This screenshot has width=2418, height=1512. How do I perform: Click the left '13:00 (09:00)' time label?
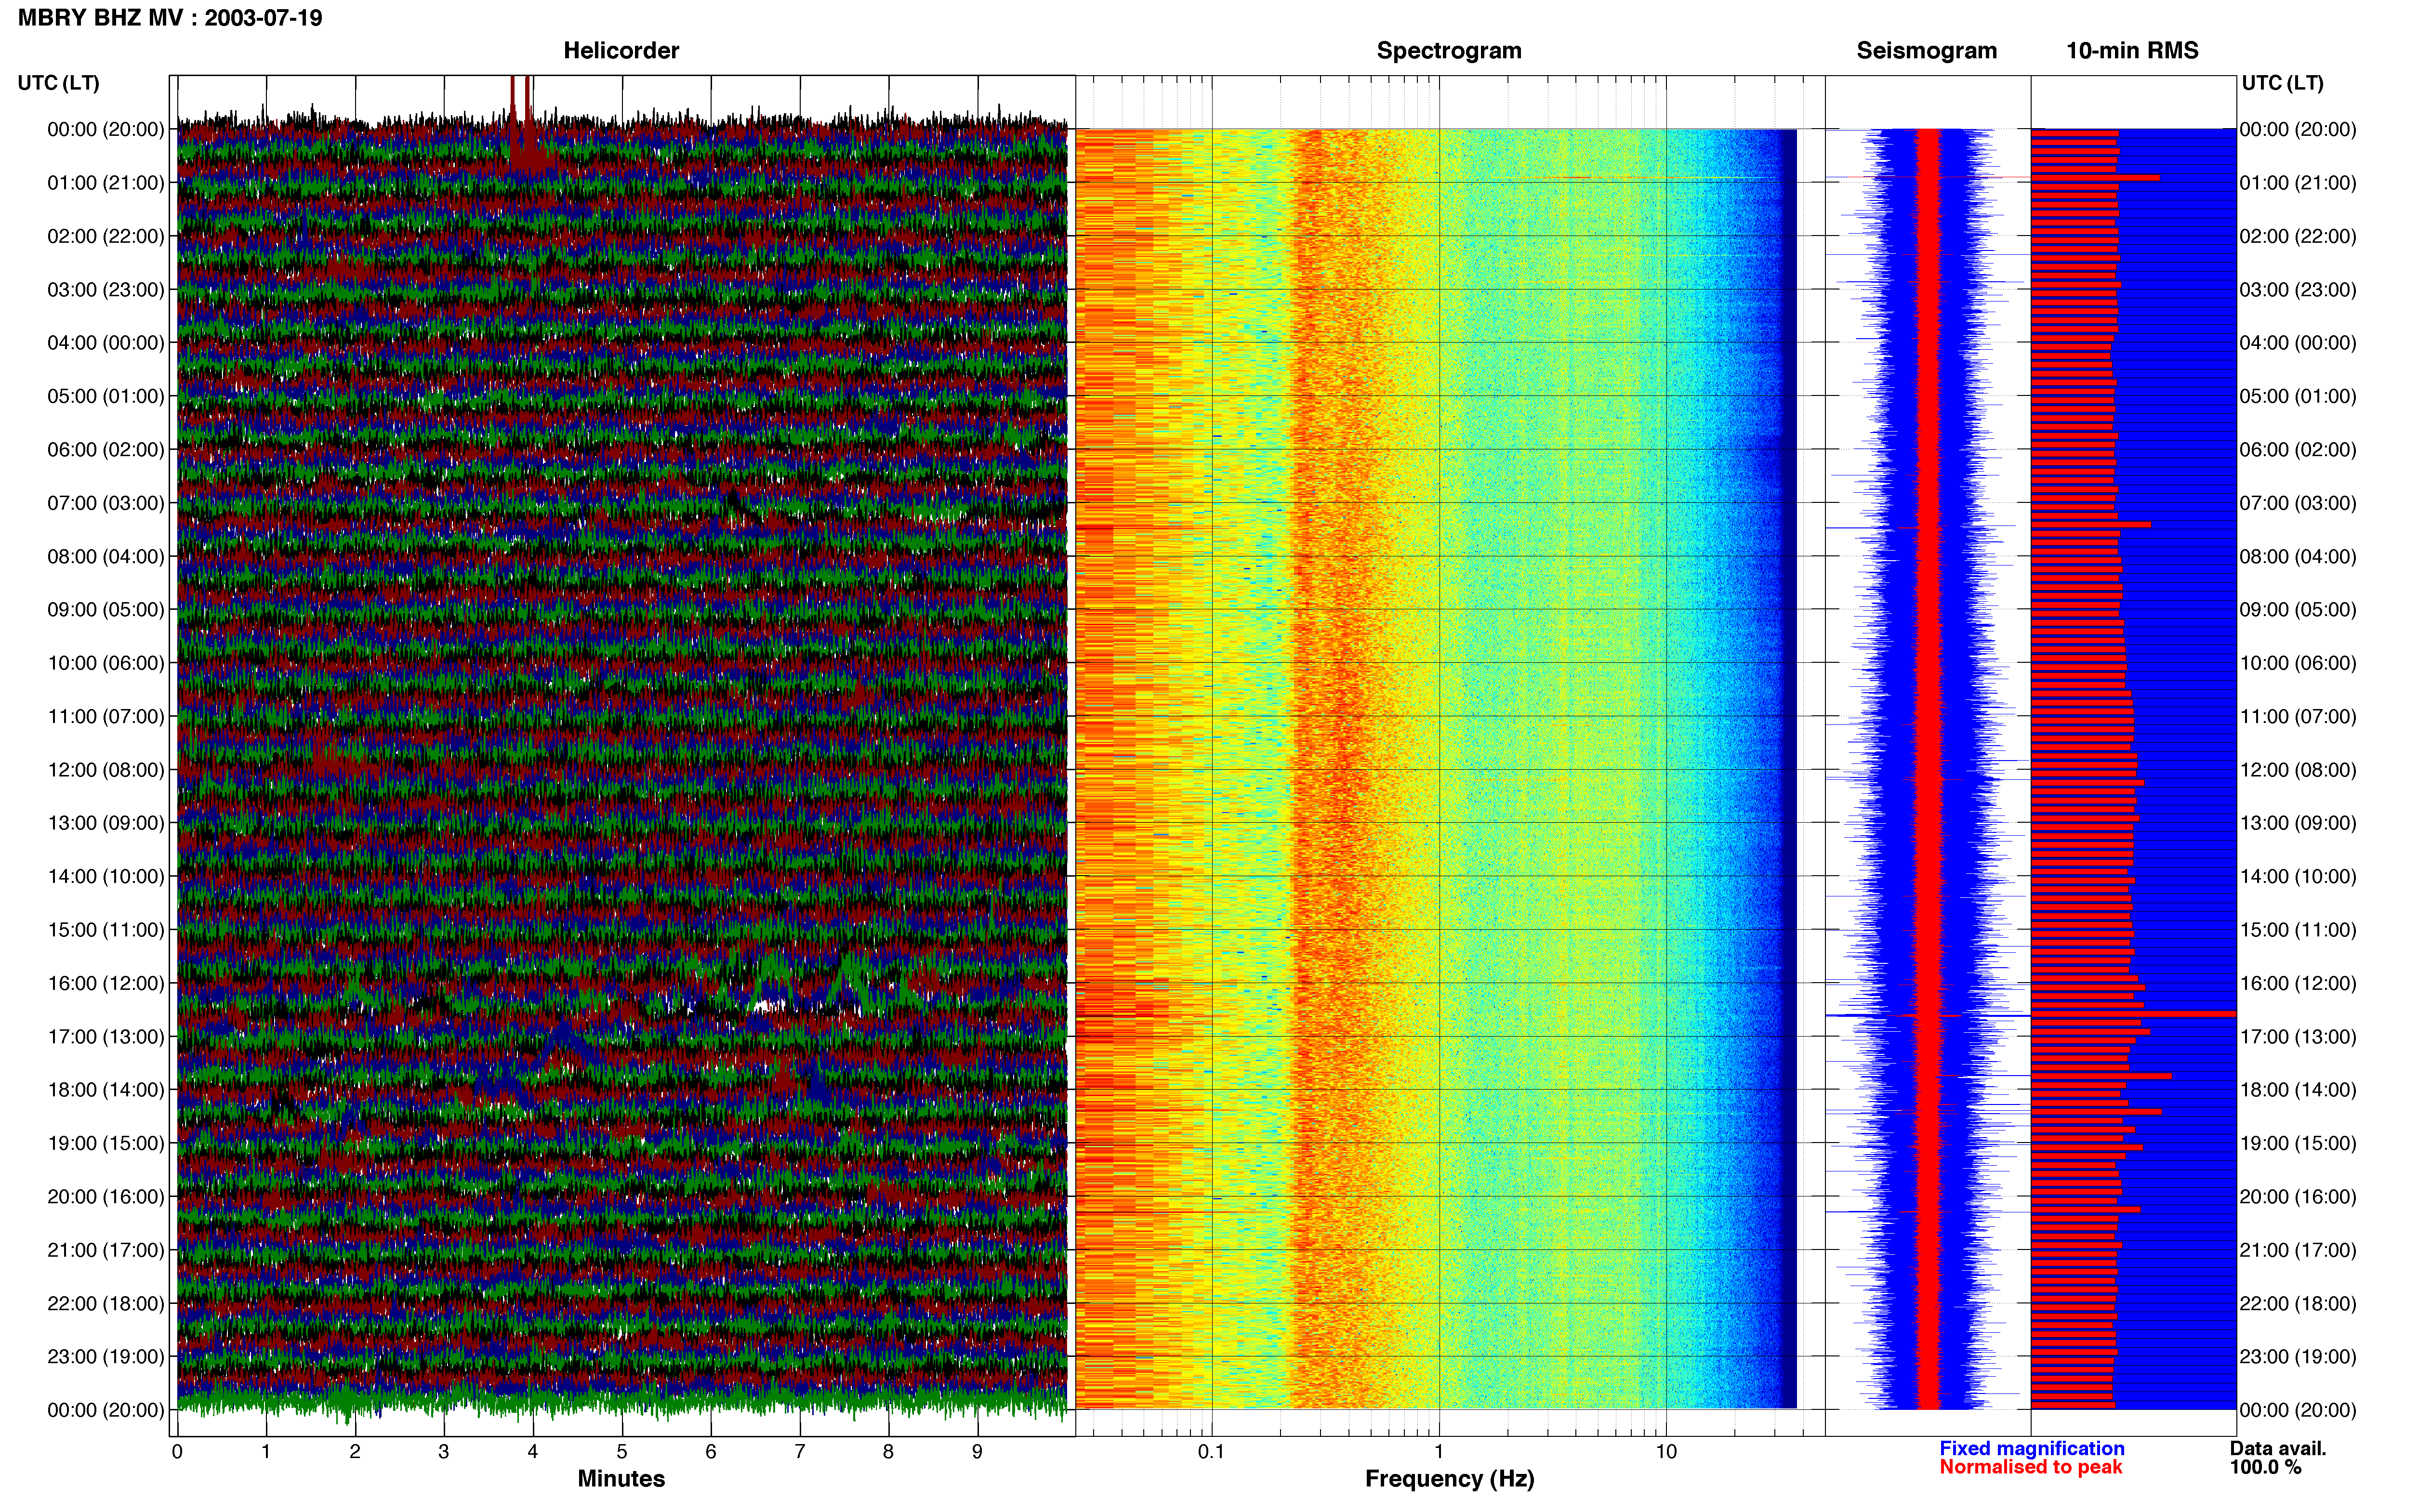[x=106, y=823]
